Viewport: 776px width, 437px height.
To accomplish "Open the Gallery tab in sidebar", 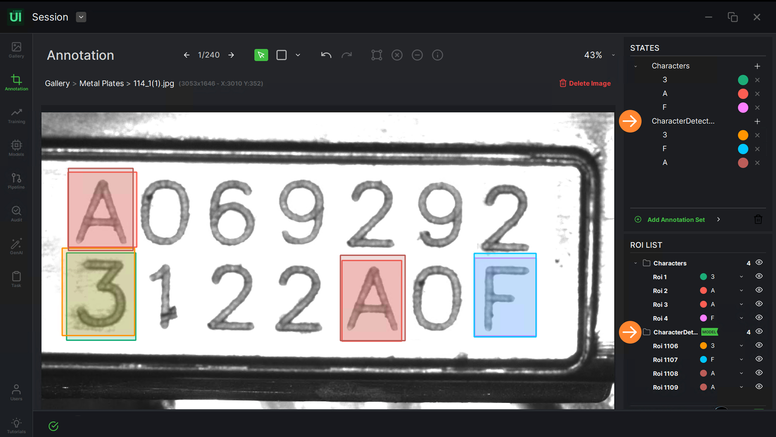I will tap(16, 50).
